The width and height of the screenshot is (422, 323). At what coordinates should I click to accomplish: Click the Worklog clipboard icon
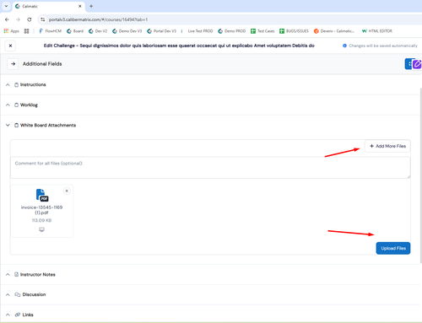pyautogui.click(x=16, y=105)
